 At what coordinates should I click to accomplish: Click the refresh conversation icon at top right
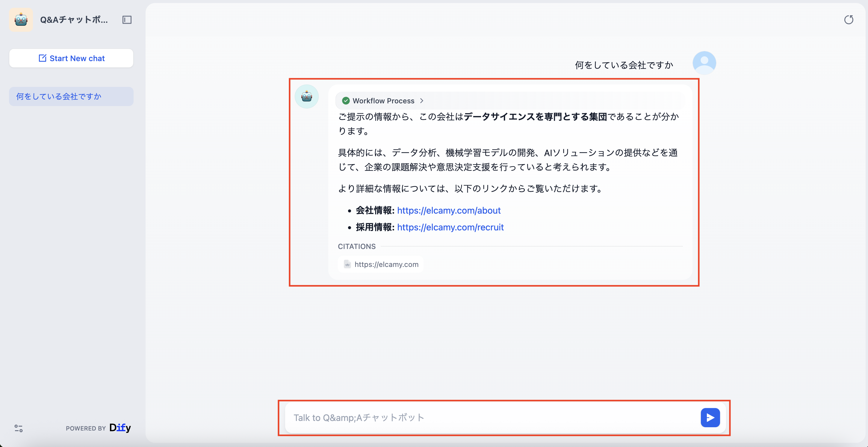(849, 20)
